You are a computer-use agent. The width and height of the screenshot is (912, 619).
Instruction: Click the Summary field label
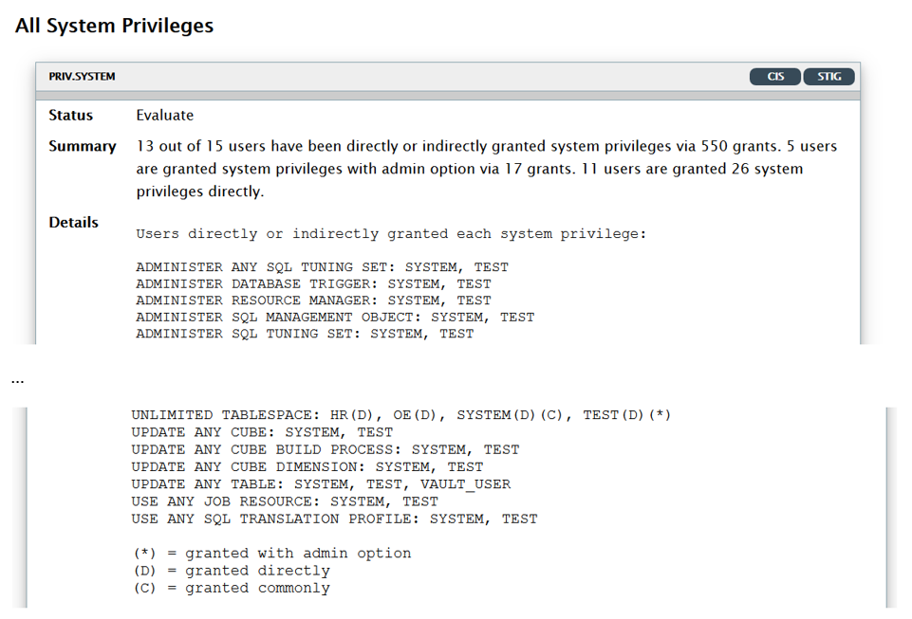tap(83, 146)
